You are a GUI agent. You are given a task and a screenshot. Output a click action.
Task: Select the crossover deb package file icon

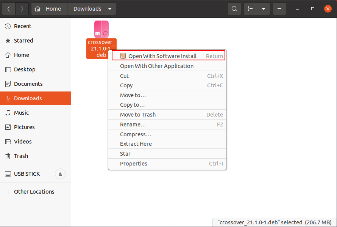pyautogui.click(x=101, y=30)
